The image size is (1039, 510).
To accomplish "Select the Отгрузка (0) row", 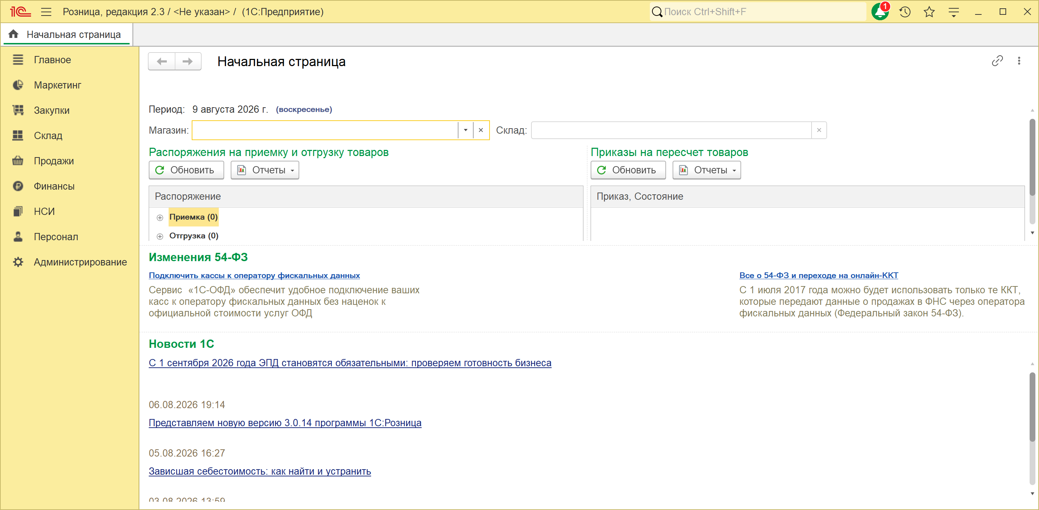I will pos(194,235).
